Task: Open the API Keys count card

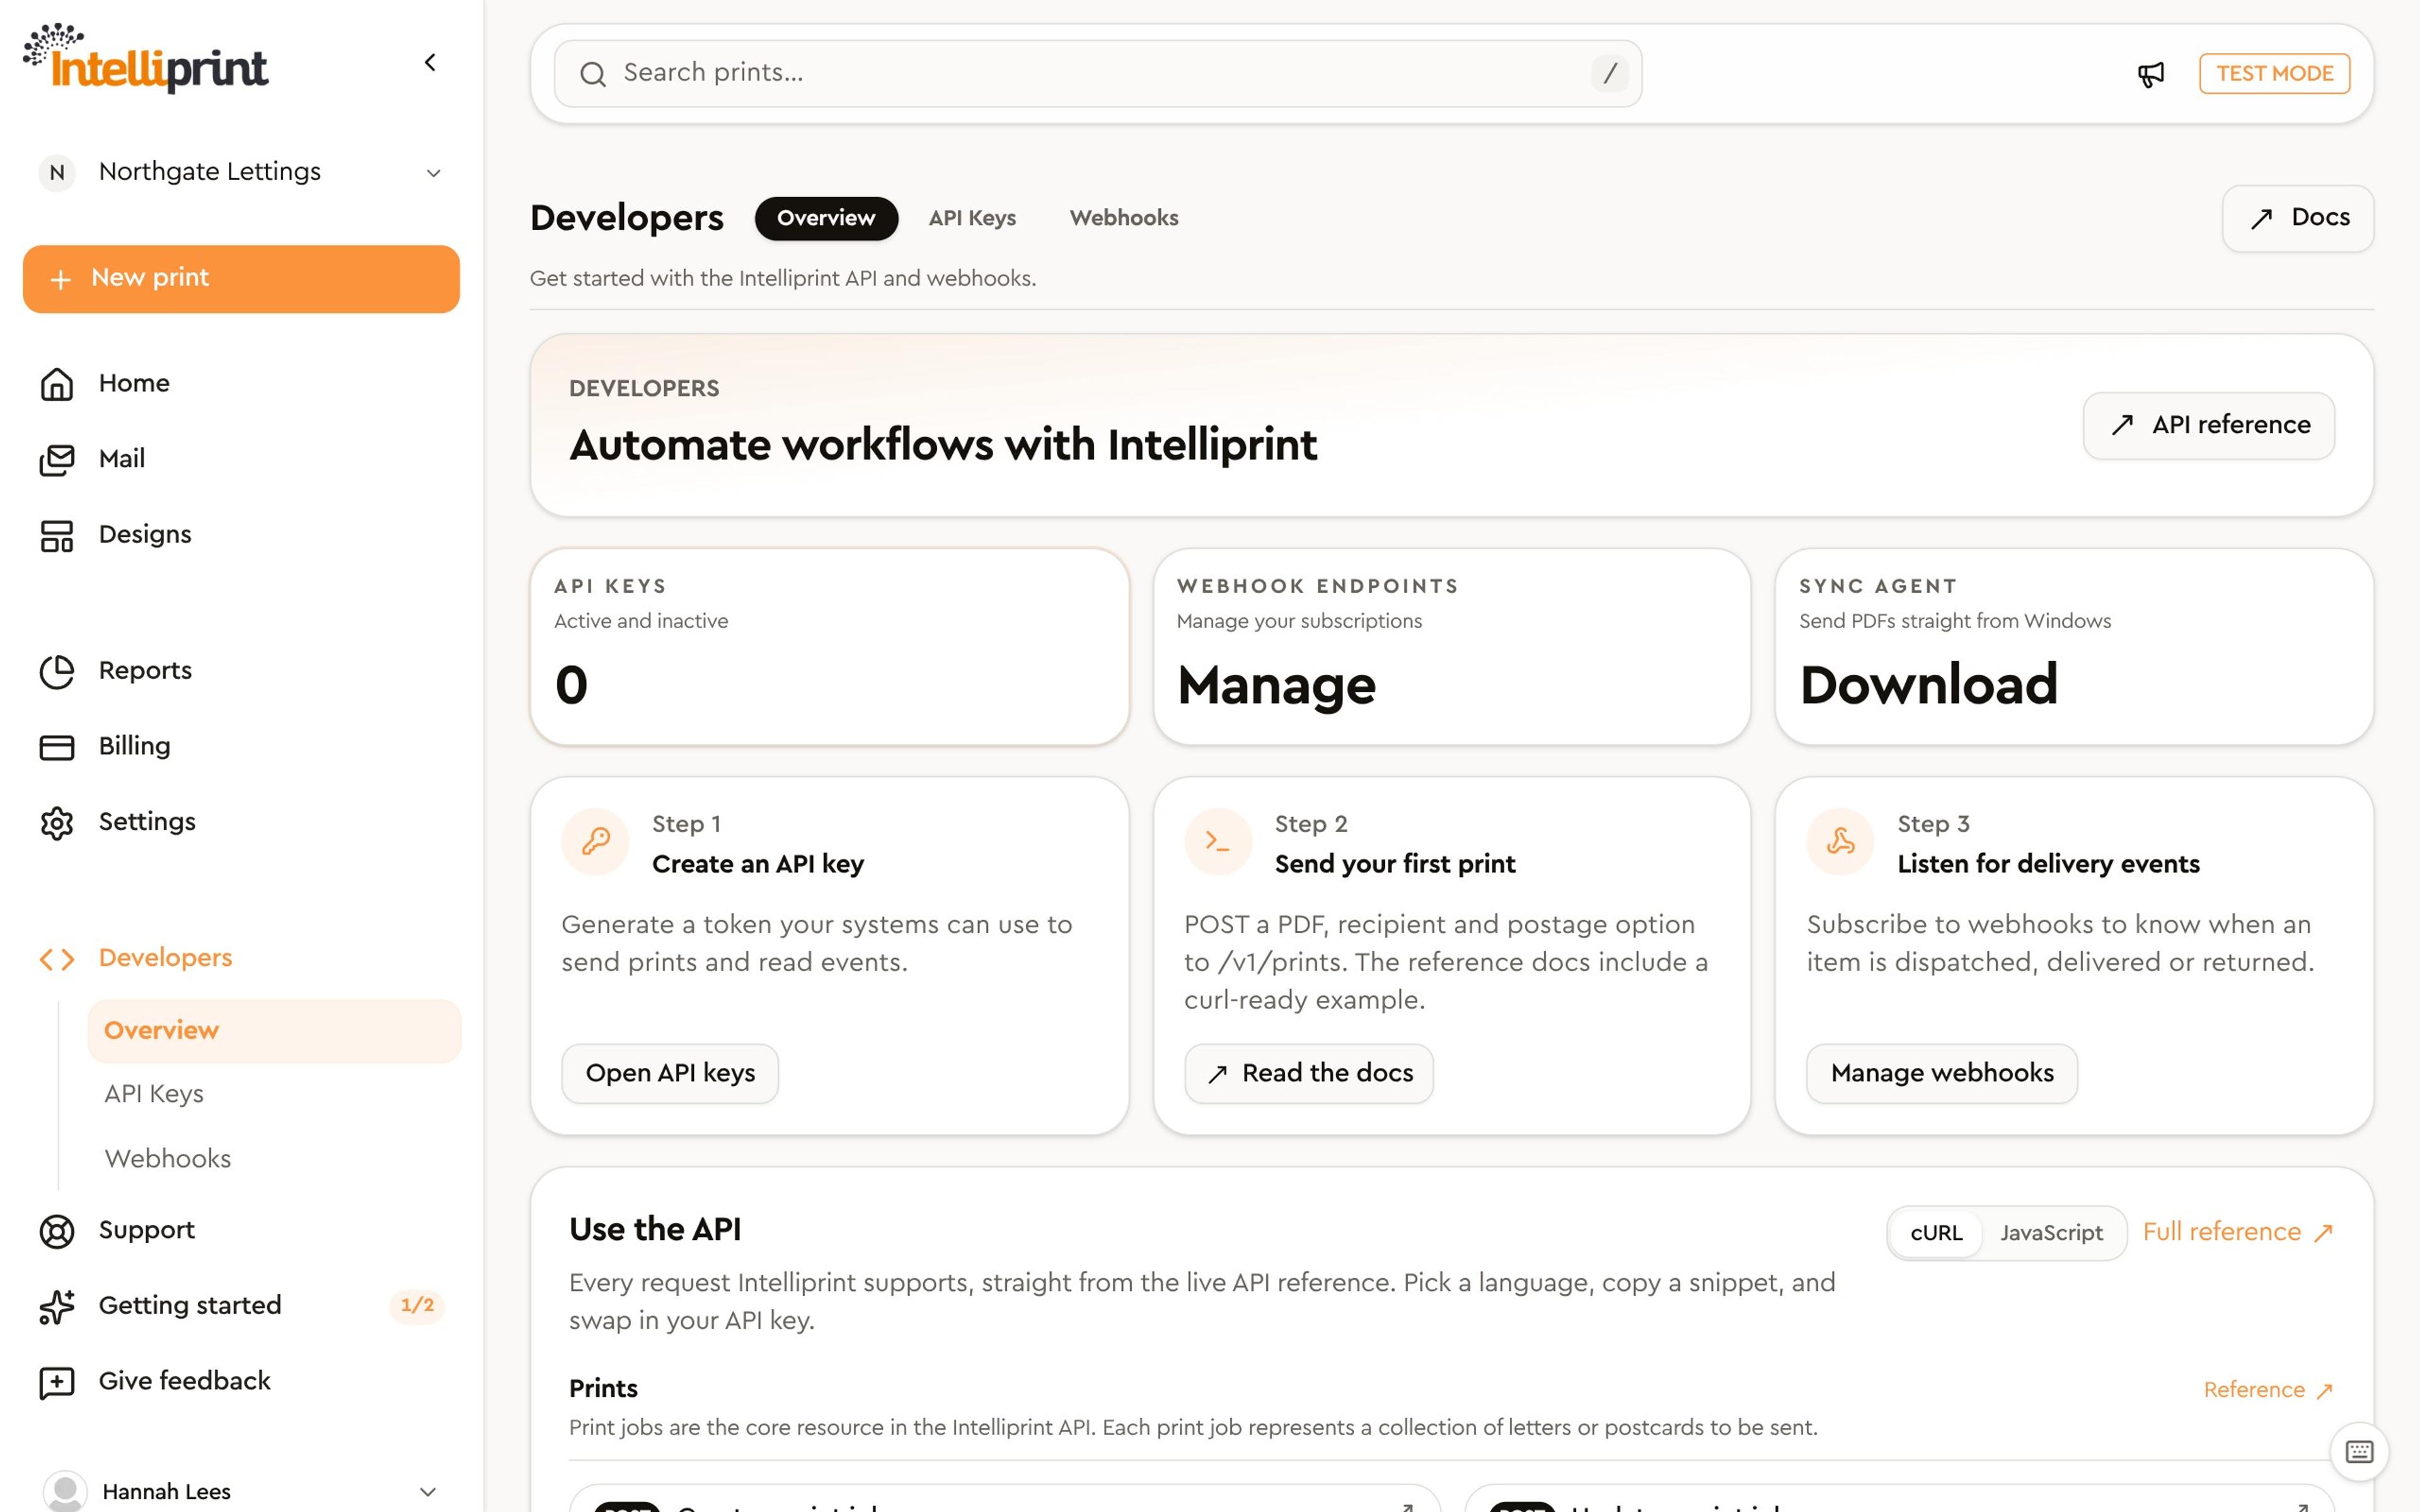Action: coord(830,647)
